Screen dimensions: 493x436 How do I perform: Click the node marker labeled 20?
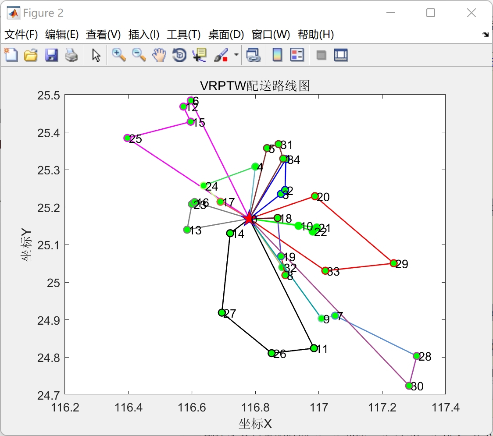click(x=315, y=196)
